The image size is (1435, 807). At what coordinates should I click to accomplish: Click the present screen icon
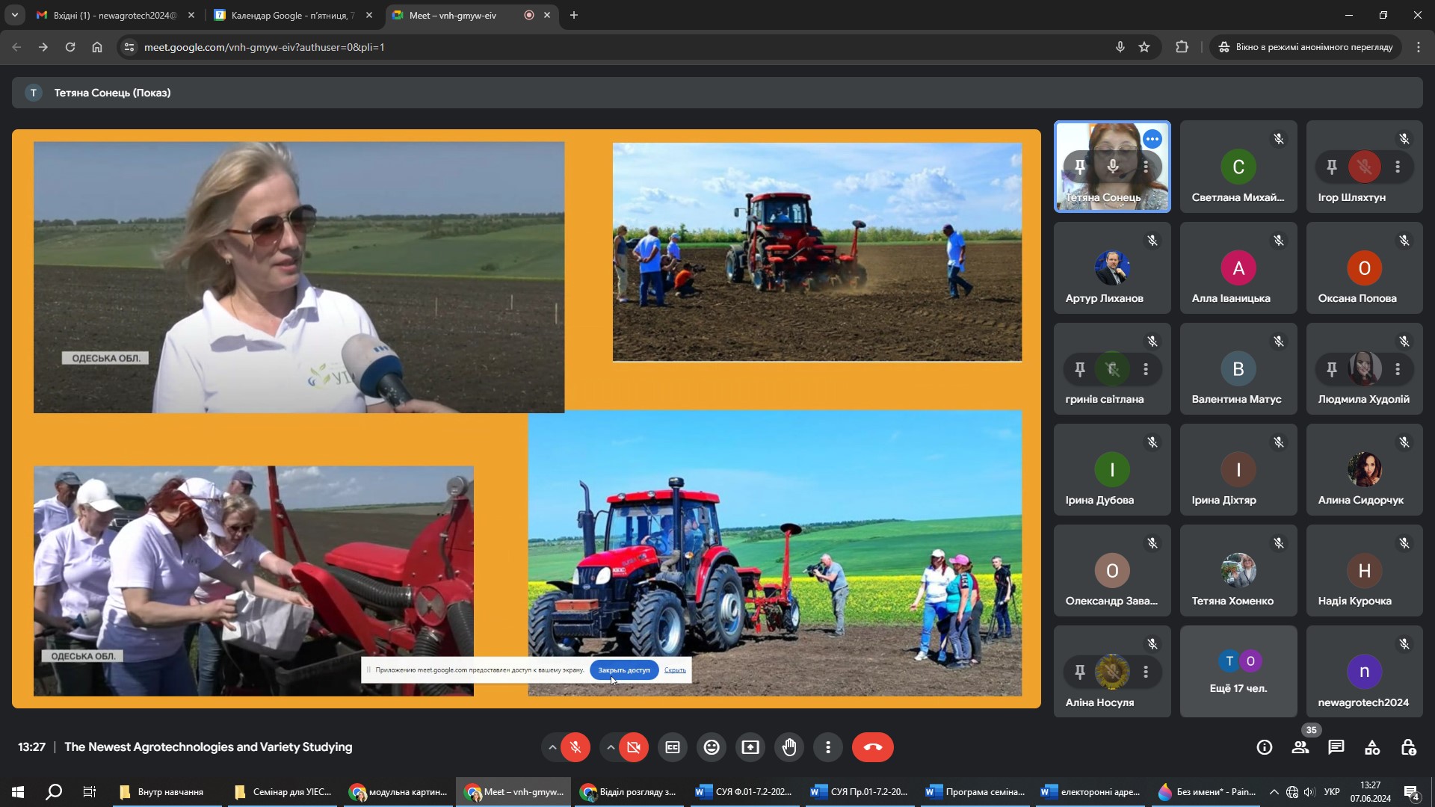point(750,747)
